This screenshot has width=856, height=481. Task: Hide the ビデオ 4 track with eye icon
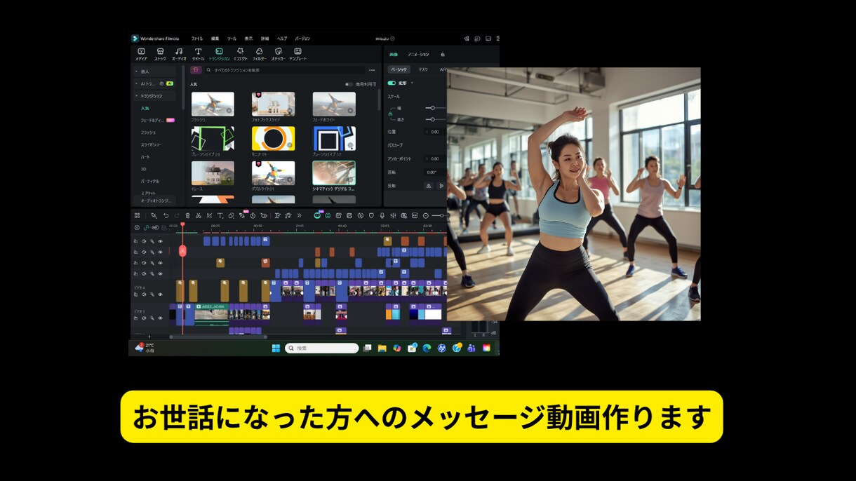(x=160, y=294)
